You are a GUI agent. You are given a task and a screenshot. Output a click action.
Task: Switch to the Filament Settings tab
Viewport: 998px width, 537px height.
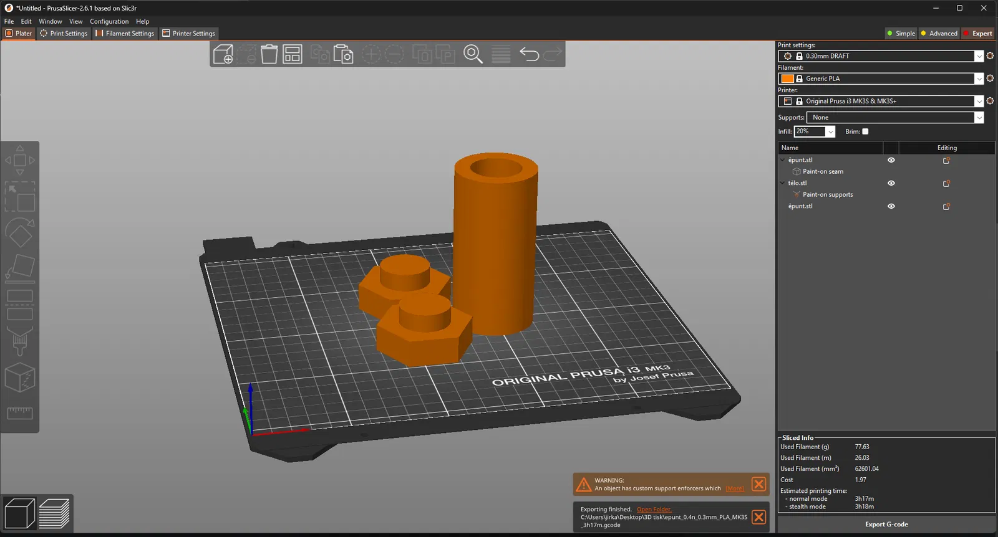point(125,34)
